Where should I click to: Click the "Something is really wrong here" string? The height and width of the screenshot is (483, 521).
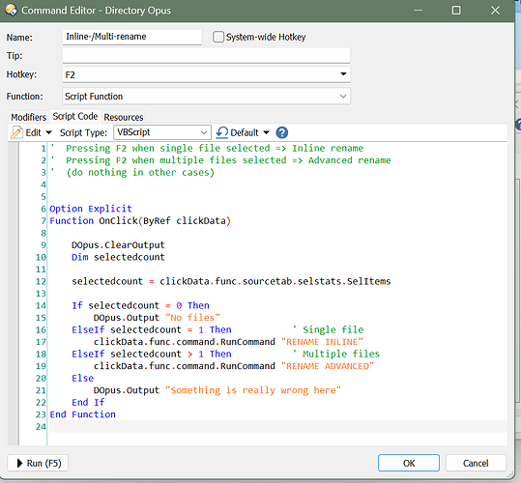253,390
